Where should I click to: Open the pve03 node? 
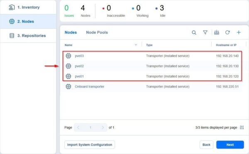click(79, 56)
